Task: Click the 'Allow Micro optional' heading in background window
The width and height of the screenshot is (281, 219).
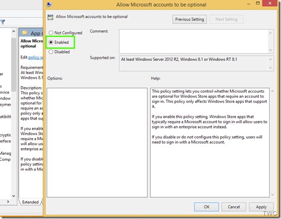Action: click(32, 44)
